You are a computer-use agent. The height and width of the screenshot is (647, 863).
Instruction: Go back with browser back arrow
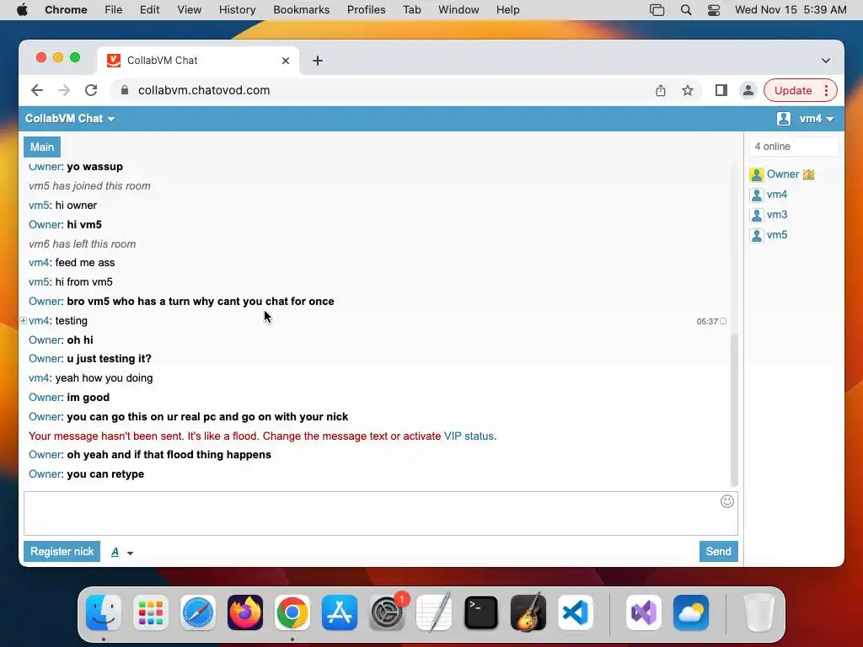pos(37,90)
